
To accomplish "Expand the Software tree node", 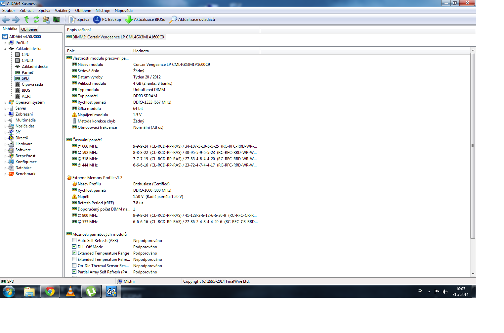I will 5,150.
